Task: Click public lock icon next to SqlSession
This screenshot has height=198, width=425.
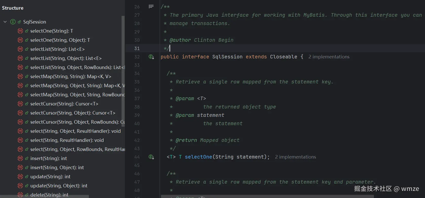Action: (x=19, y=22)
